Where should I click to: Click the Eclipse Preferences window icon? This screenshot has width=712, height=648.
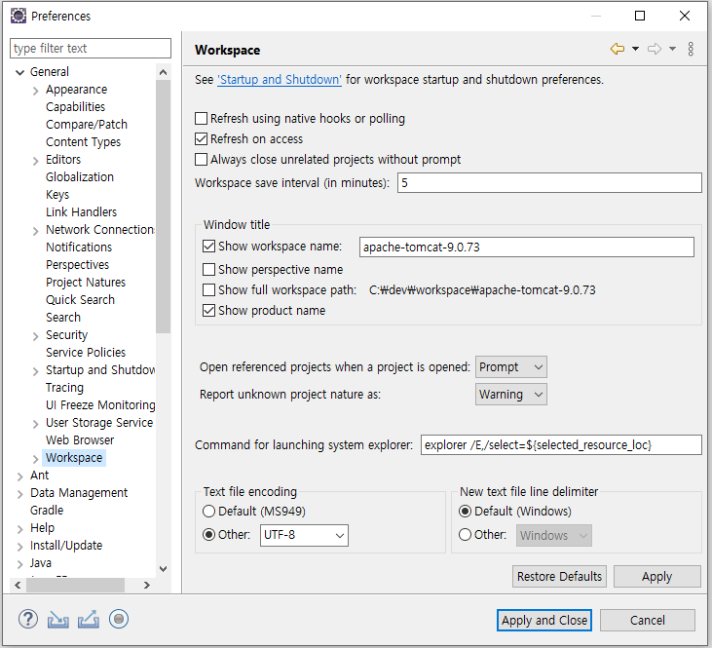19,16
